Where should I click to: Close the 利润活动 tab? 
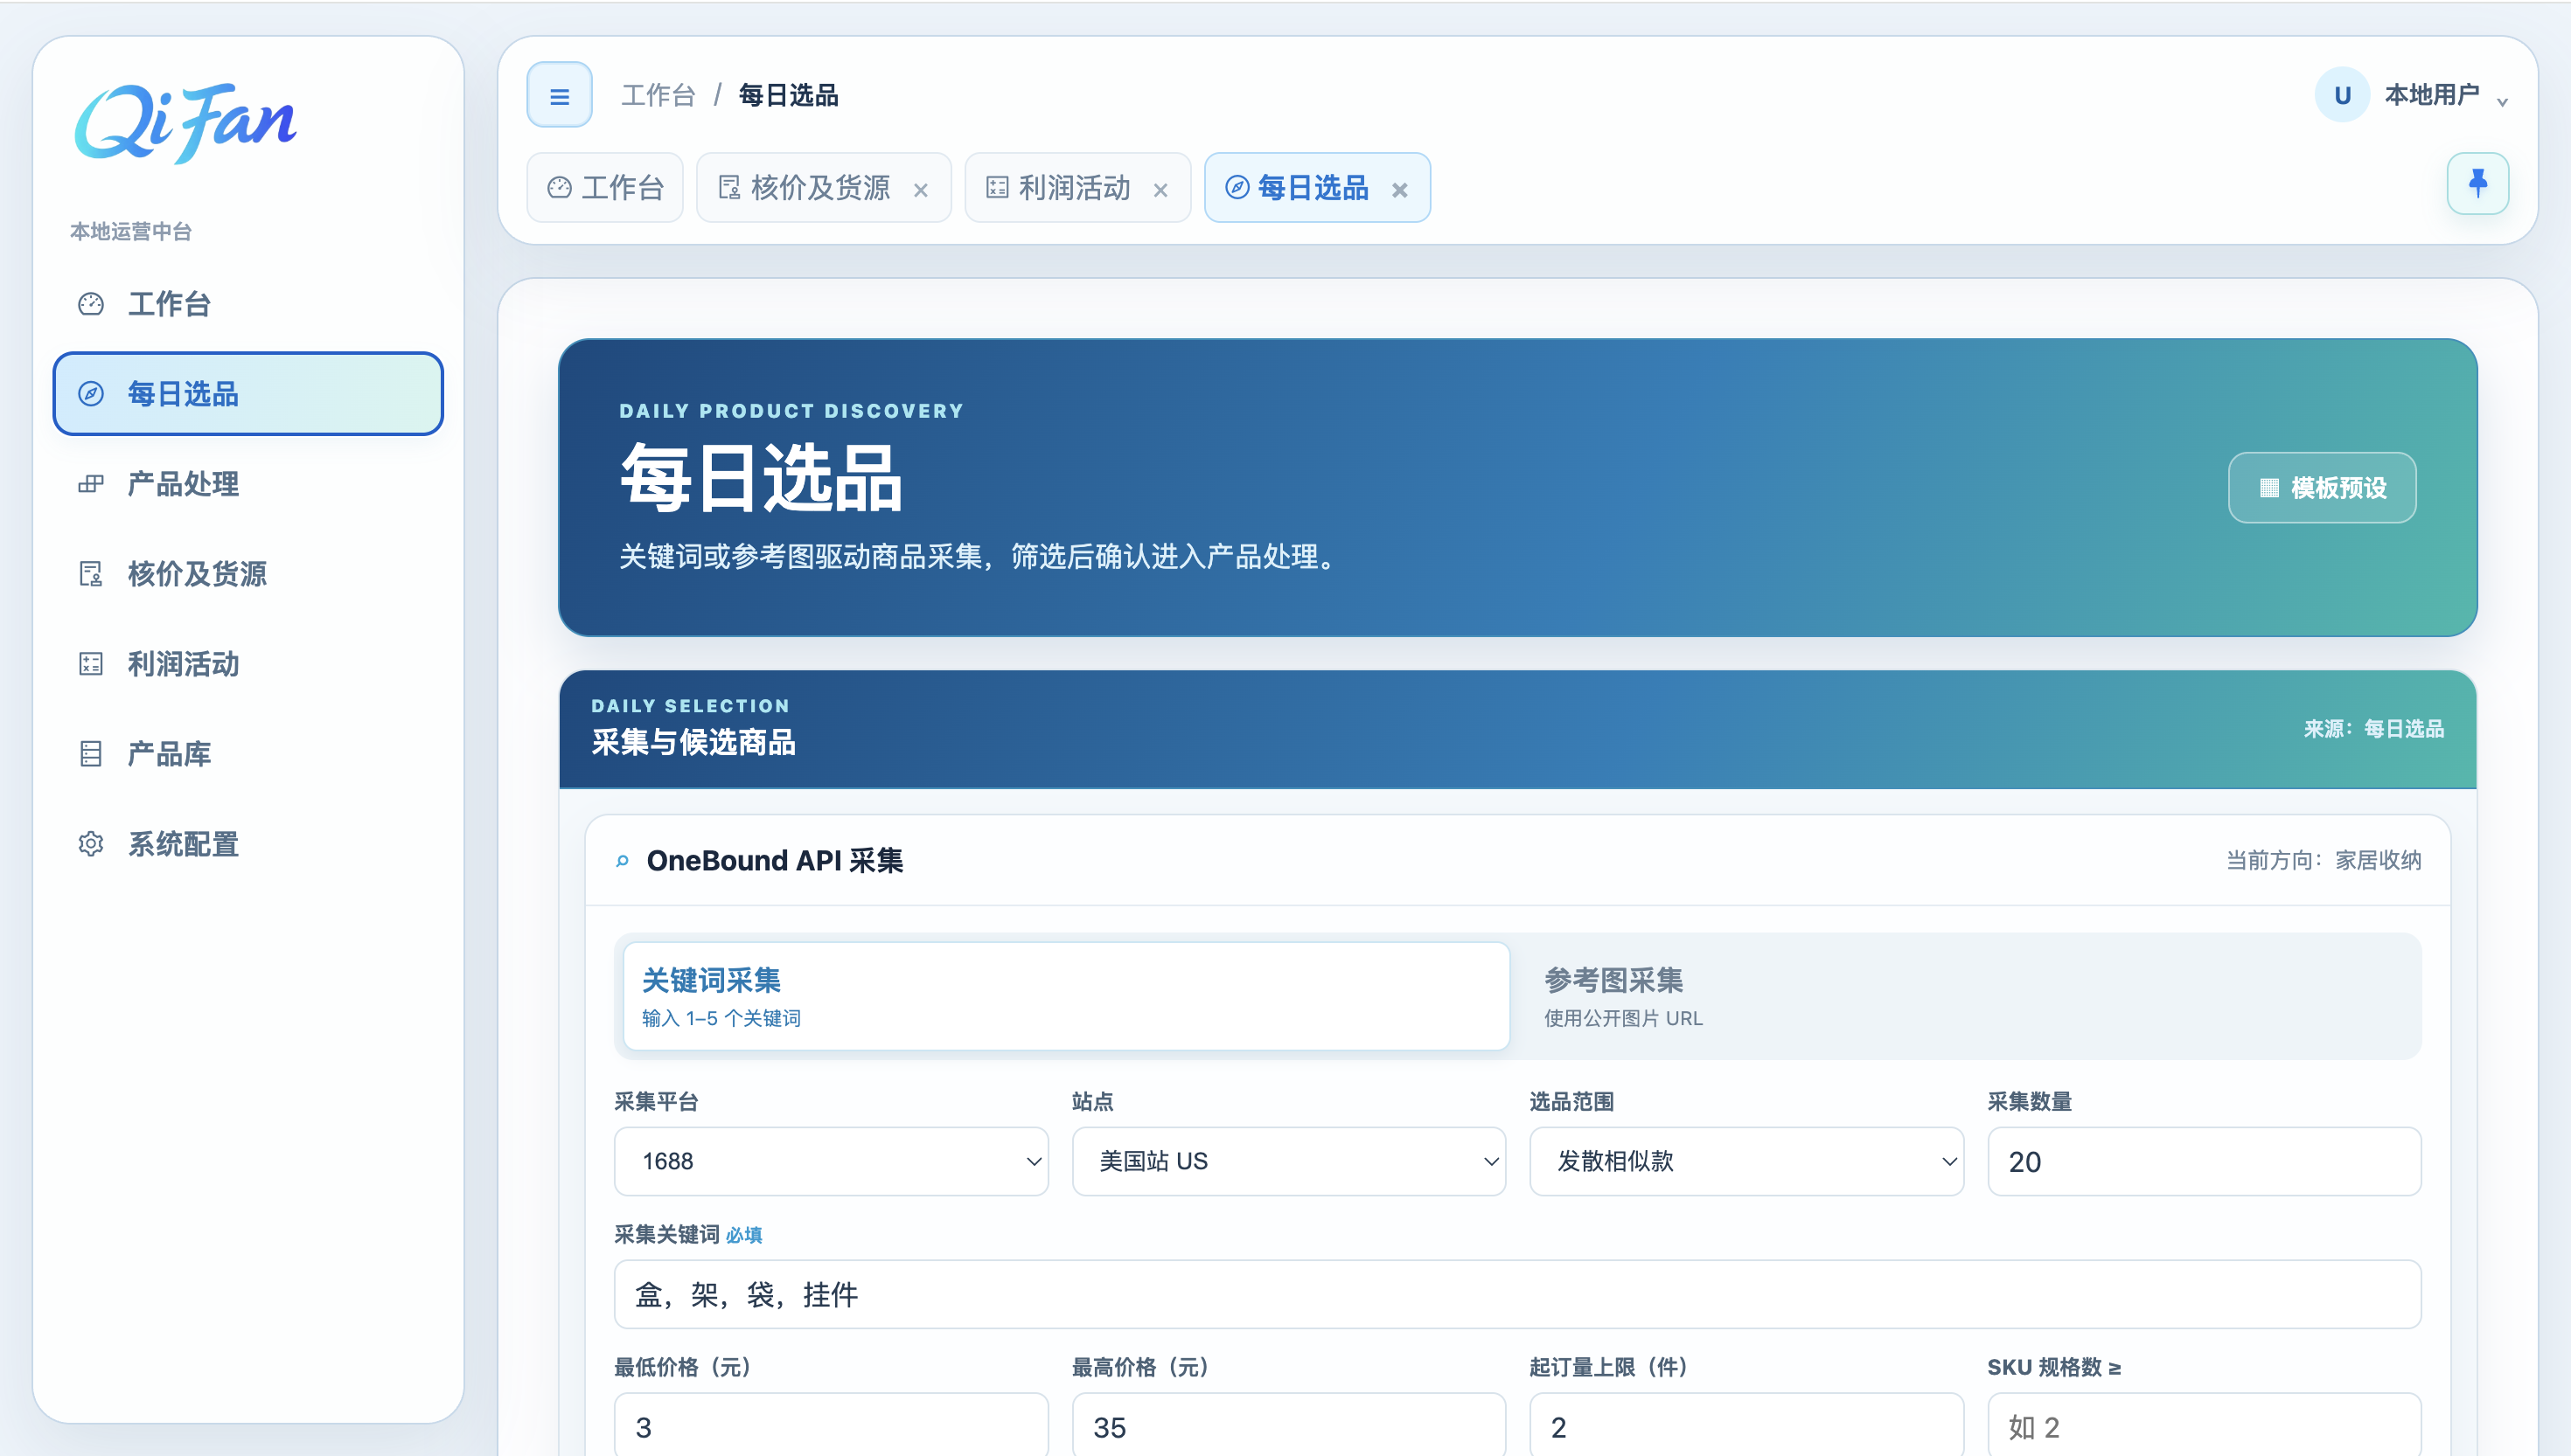pyautogui.click(x=1160, y=190)
